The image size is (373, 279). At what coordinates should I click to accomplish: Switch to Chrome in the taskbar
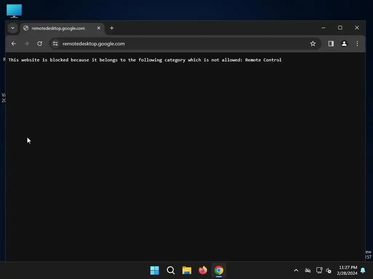[219, 270]
